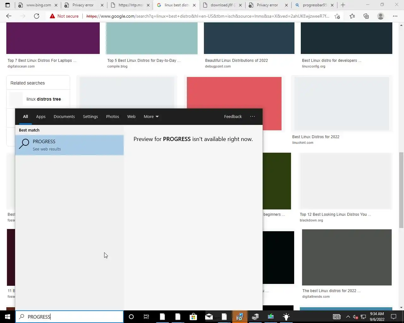Add this page to favorites star icon
This screenshot has width=404, height=323.
point(337,16)
